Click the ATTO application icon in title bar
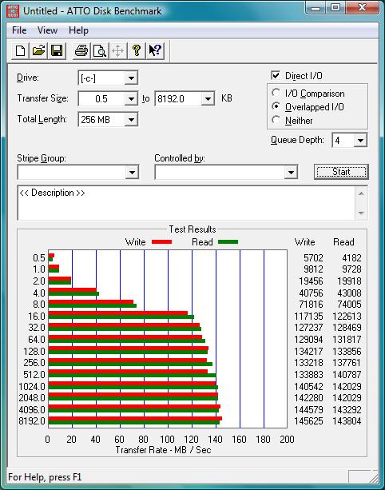The image size is (385, 490). click(13, 11)
